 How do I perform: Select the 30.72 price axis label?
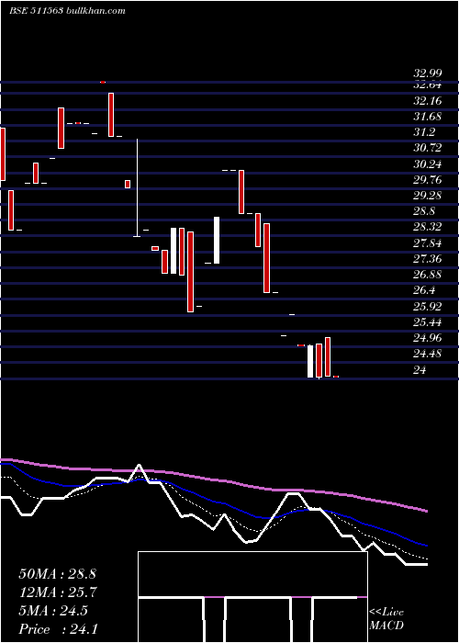(428, 148)
